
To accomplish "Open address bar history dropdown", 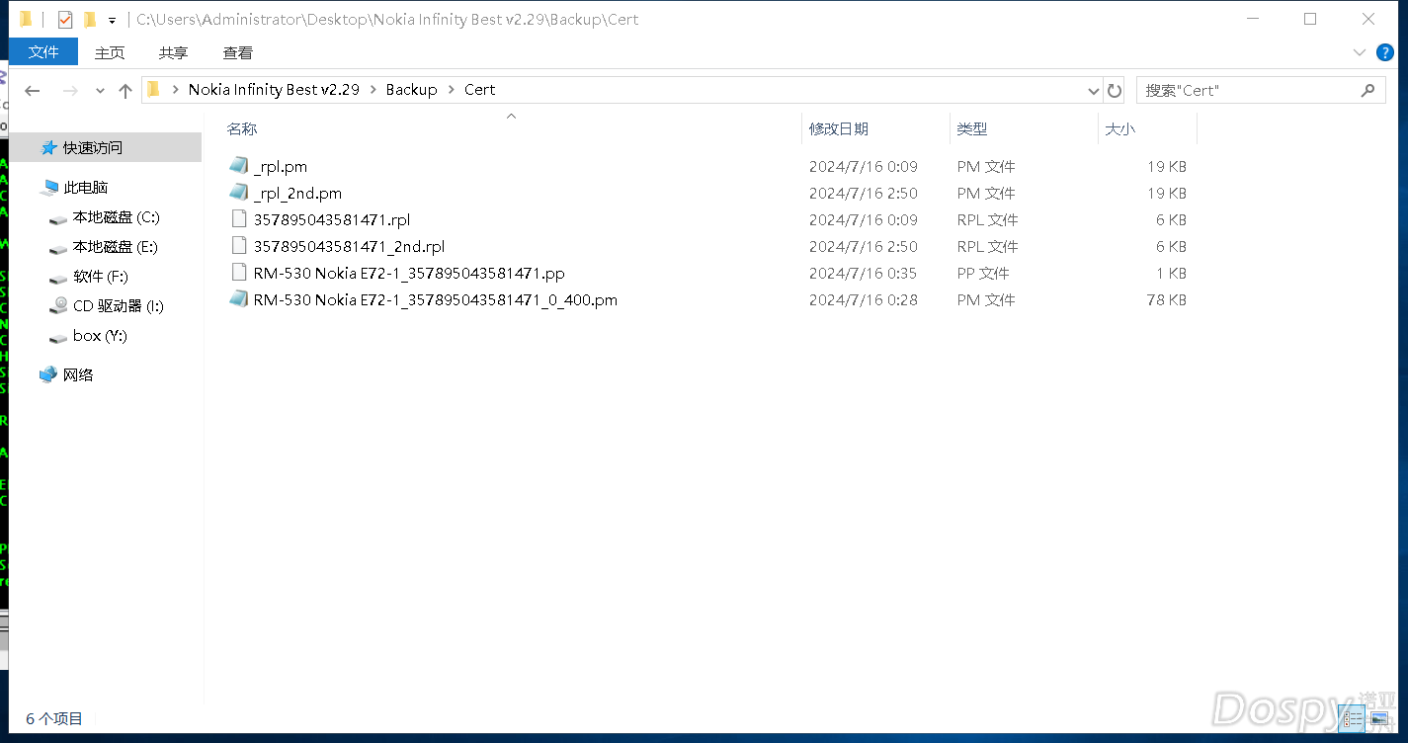I will tap(1093, 91).
